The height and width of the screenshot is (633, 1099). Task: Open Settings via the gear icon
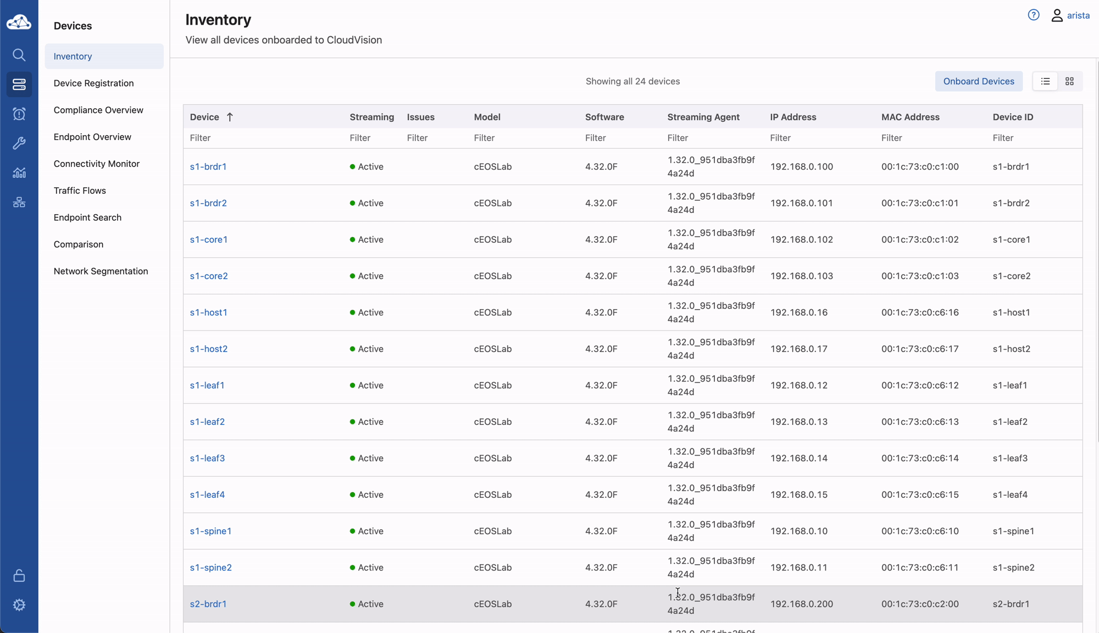19,605
